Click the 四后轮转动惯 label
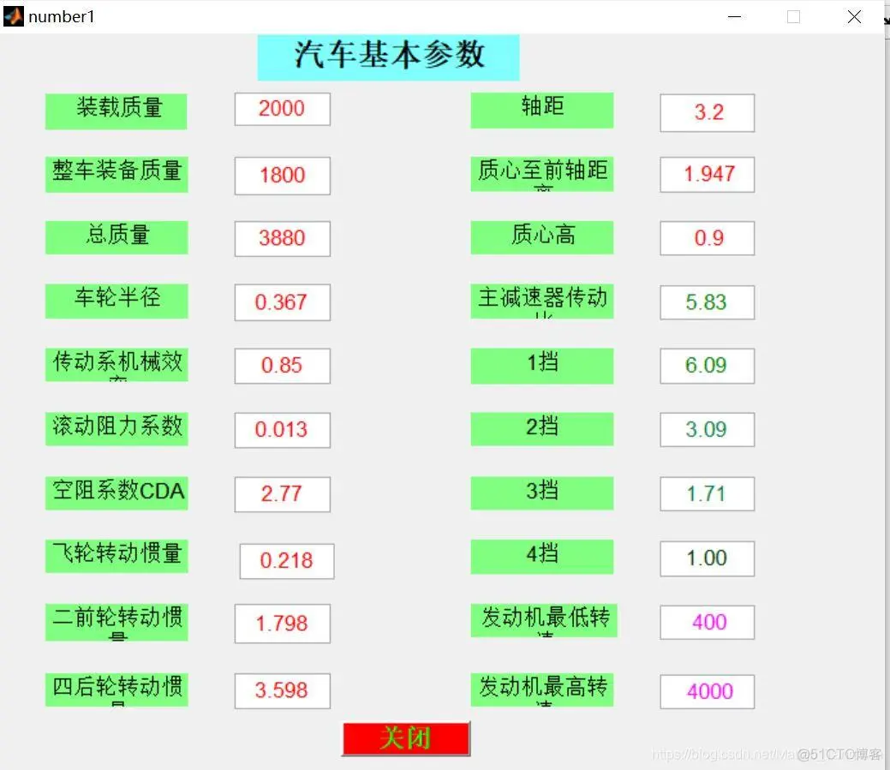Viewport: 890px width, 770px height. [x=116, y=689]
